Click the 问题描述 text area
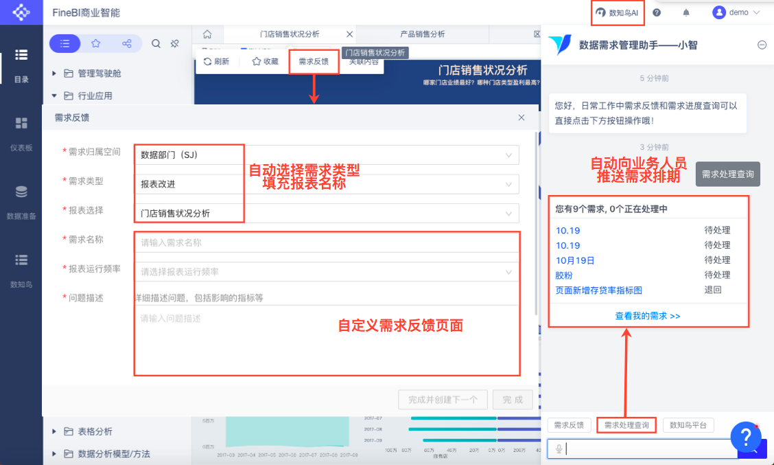774x465 pixels. pyautogui.click(x=327, y=340)
